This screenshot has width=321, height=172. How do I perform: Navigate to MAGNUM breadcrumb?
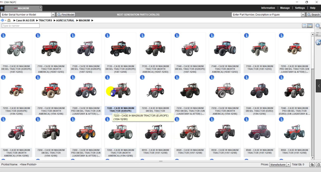(84, 21)
